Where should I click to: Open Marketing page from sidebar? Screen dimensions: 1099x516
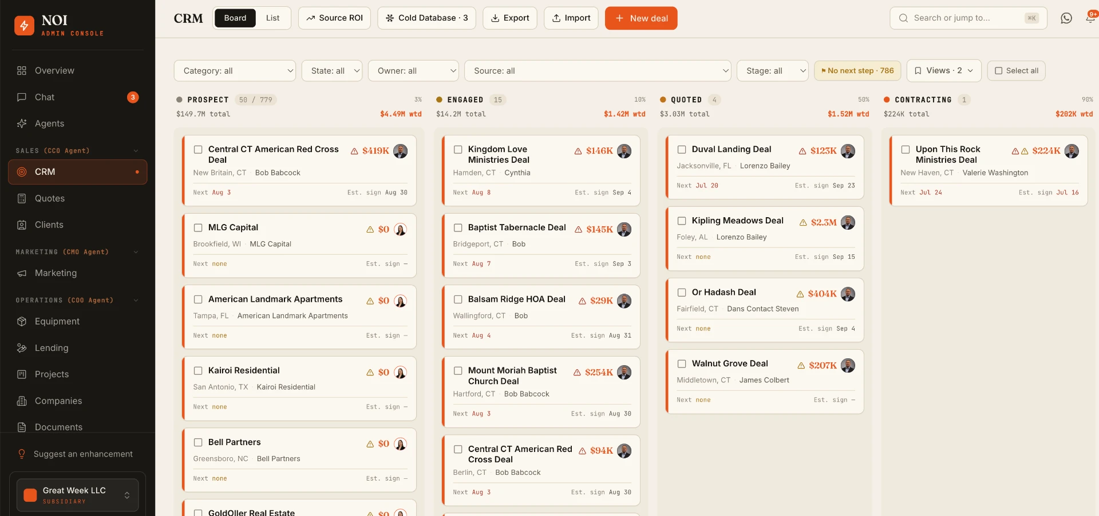[x=78, y=273]
